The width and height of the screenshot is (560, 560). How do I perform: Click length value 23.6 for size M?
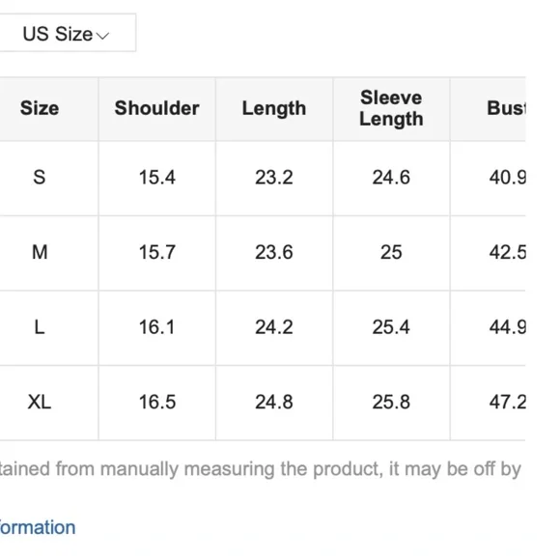[x=274, y=252]
